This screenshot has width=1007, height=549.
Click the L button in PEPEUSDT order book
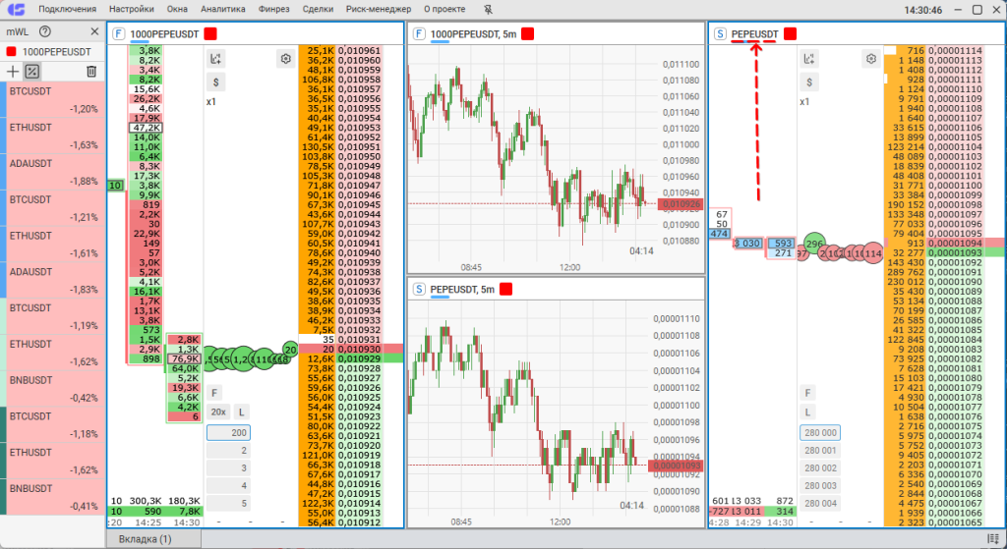tap(808, 412)
